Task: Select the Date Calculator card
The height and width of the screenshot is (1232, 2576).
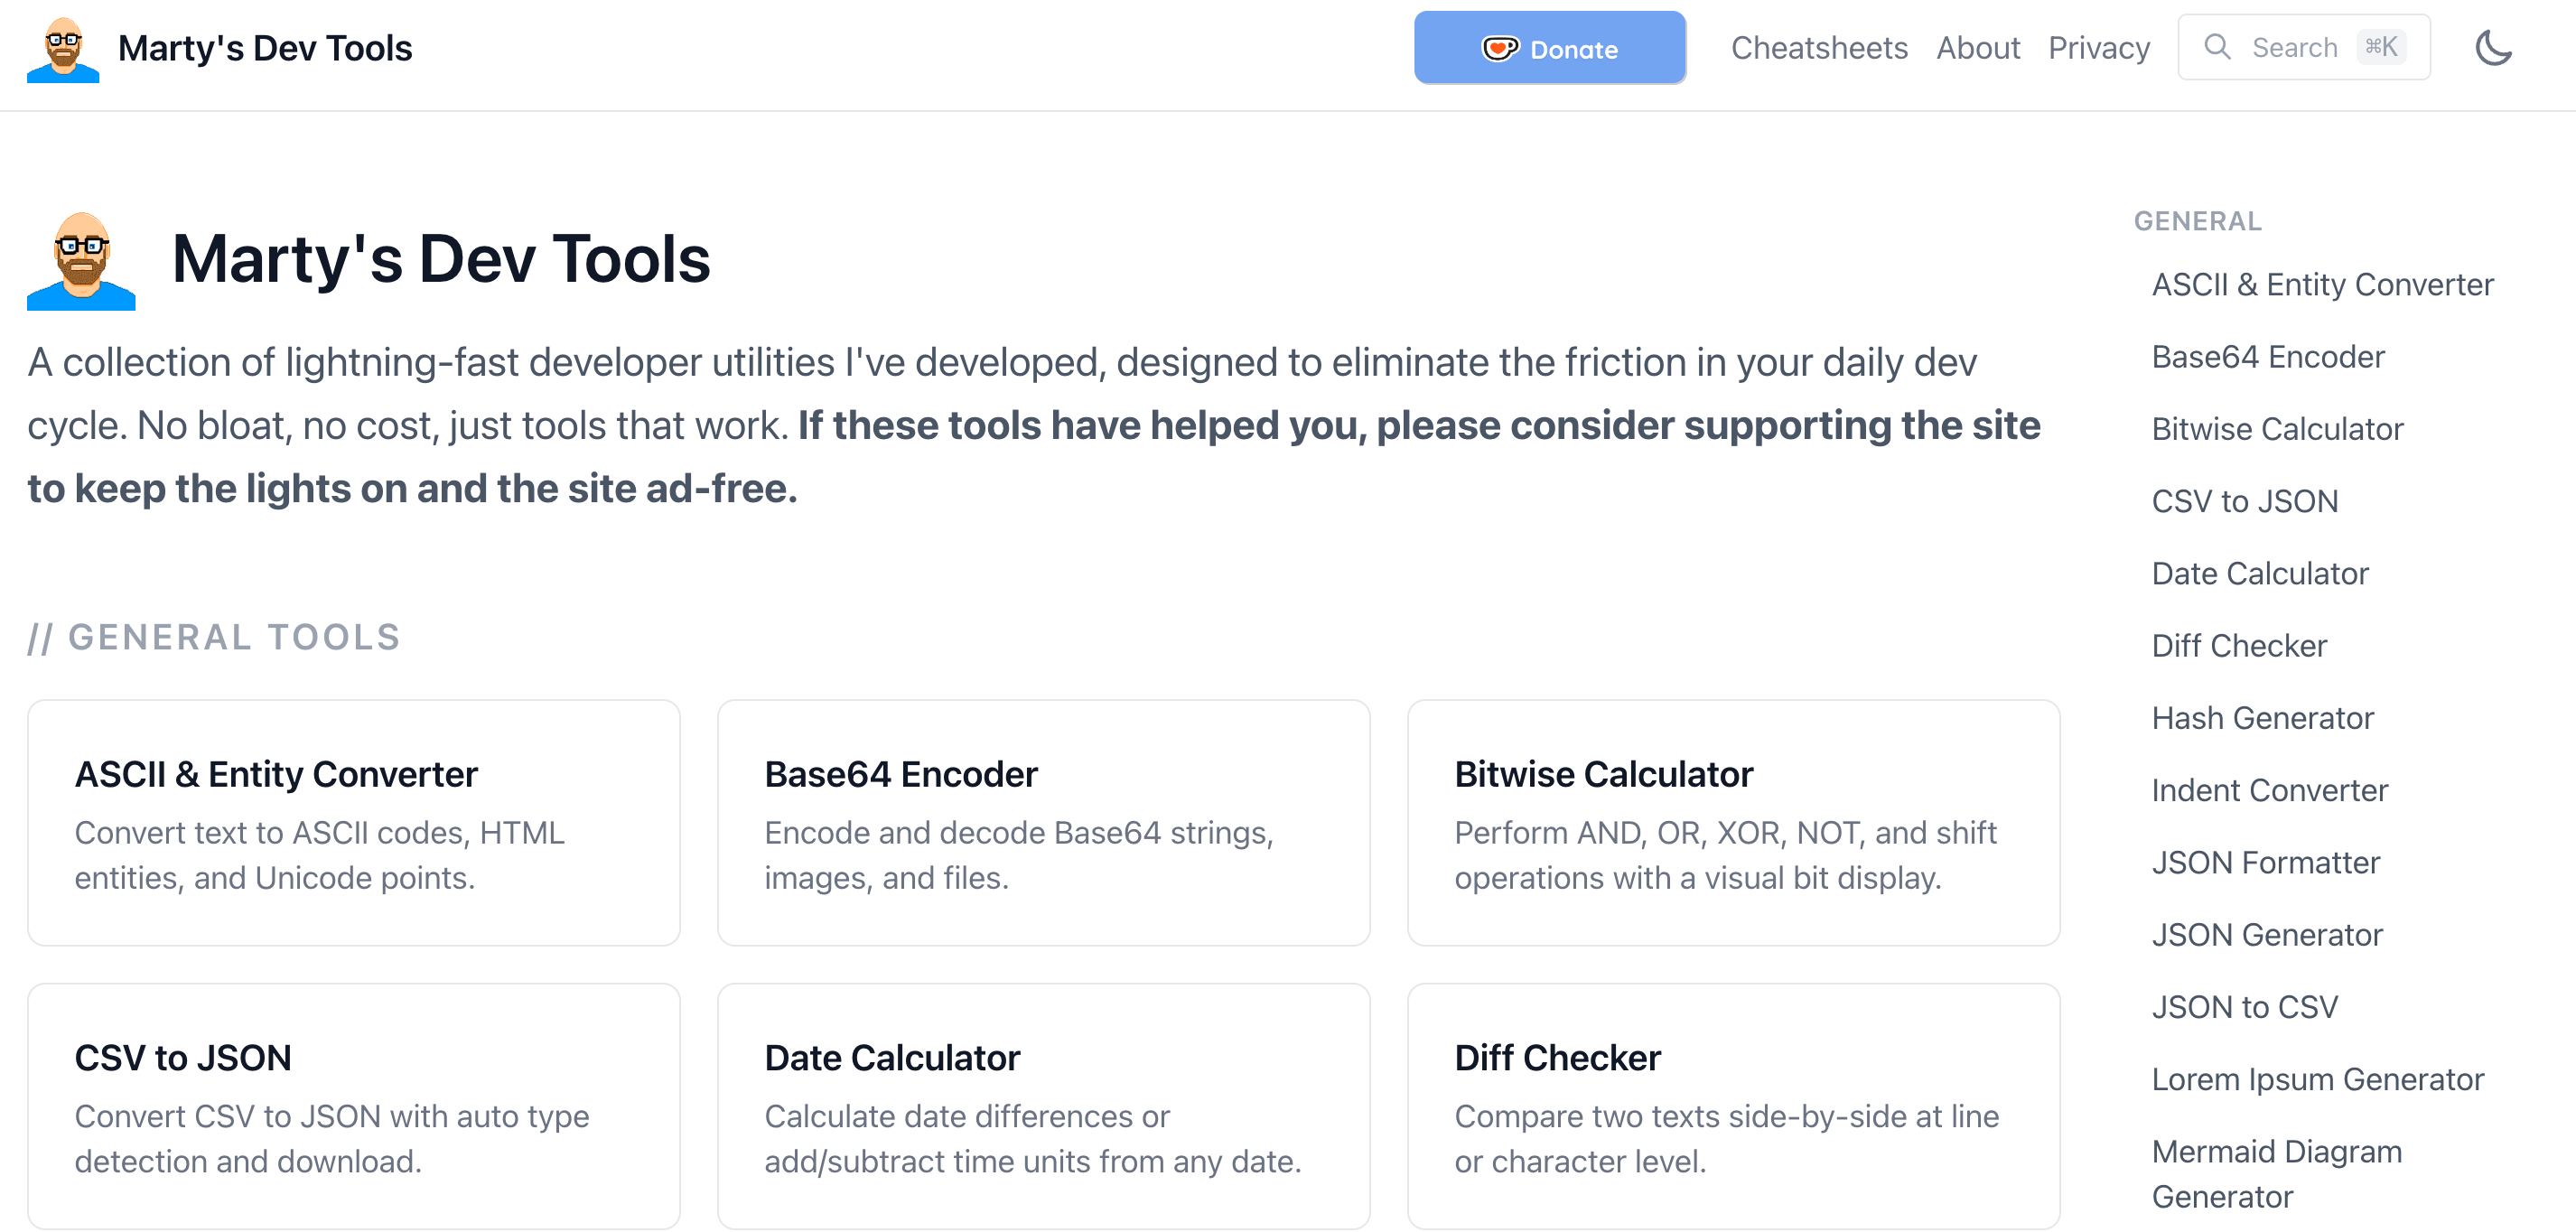Action: 1043,1106
